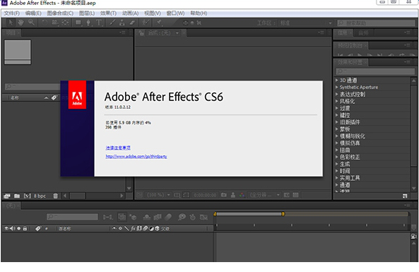
Task: Click the Effects & Presets search field
Action: [x=375, y=71]
